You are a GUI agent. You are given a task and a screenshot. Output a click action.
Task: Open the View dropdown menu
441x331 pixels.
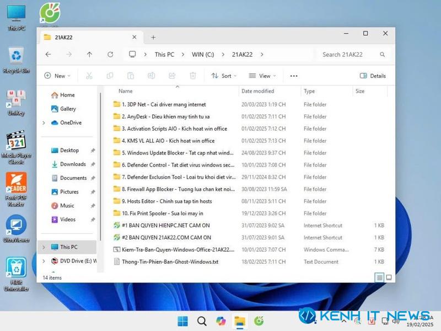click(x=262, y=76)
